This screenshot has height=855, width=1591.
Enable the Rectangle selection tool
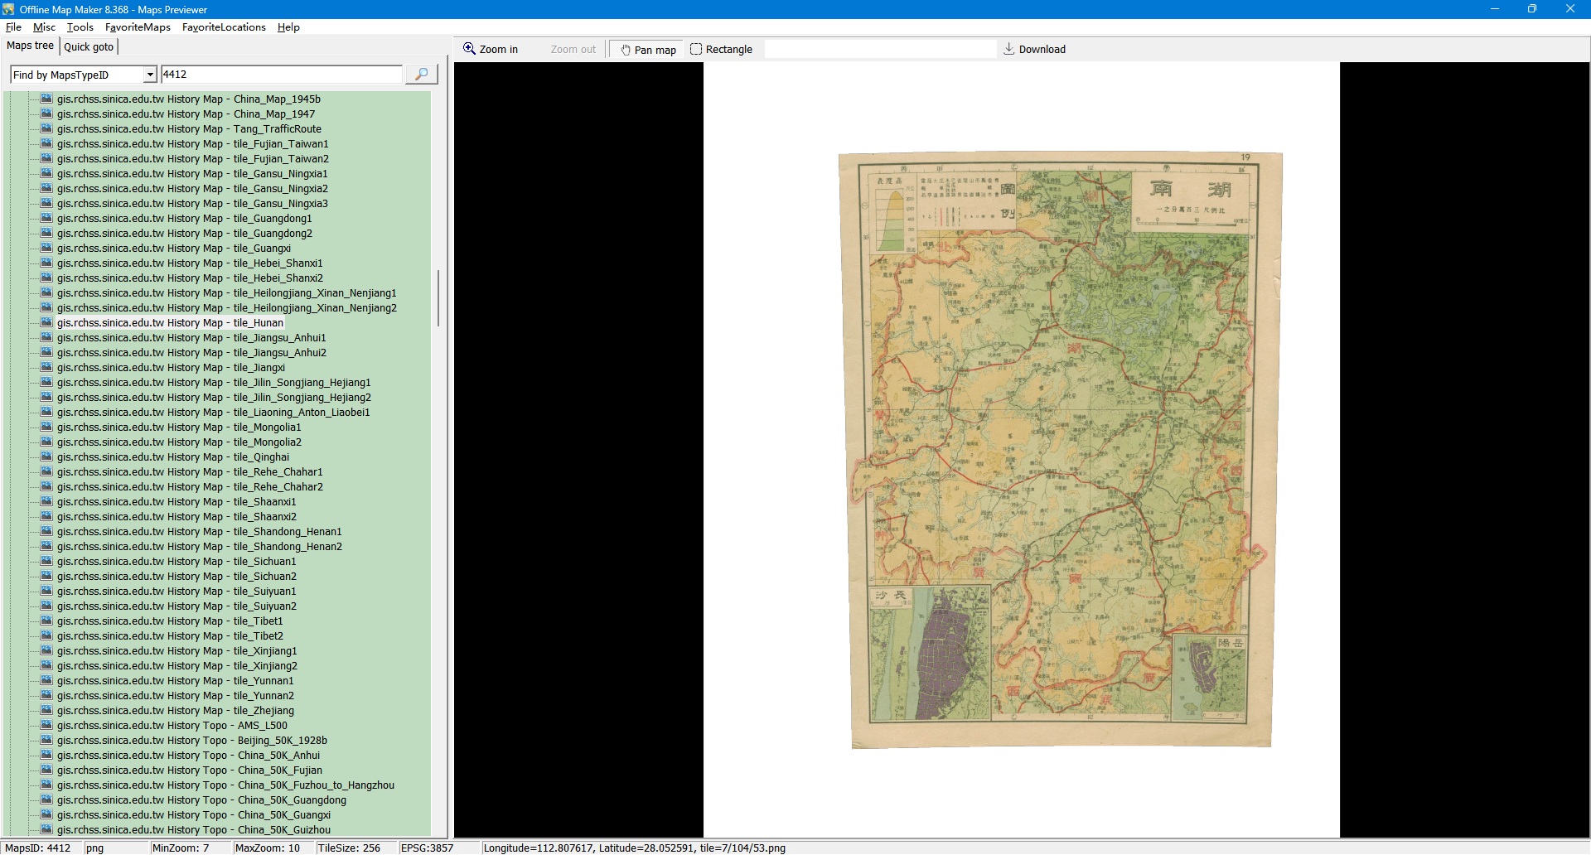point(721,50)
